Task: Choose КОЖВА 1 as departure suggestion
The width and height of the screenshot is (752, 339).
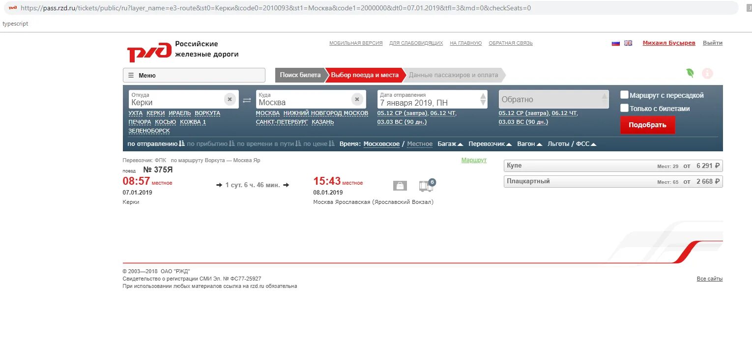Action: click(193, 122)
